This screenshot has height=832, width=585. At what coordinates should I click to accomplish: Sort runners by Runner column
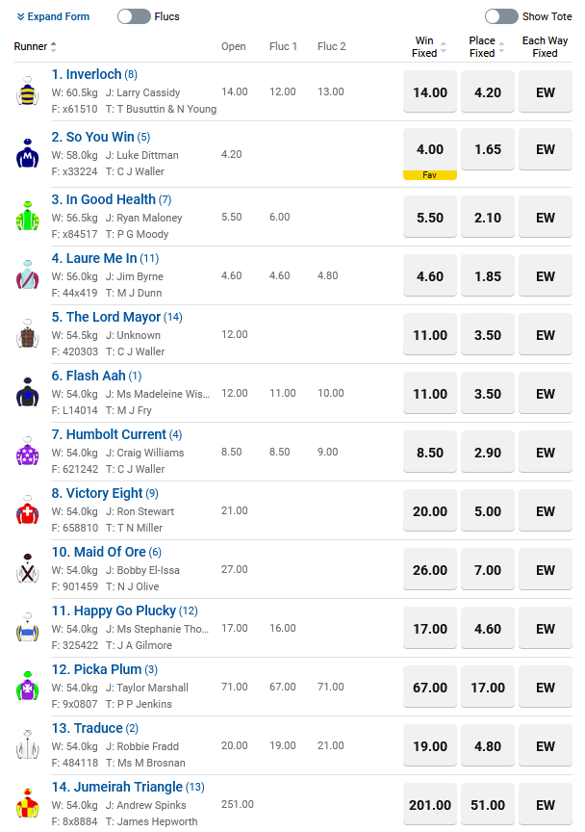pyautogui.click(x=37, y=46)
